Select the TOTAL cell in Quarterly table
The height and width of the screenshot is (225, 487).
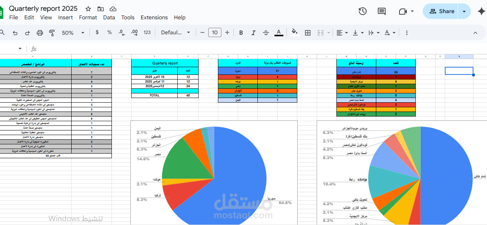pos(154,95)
